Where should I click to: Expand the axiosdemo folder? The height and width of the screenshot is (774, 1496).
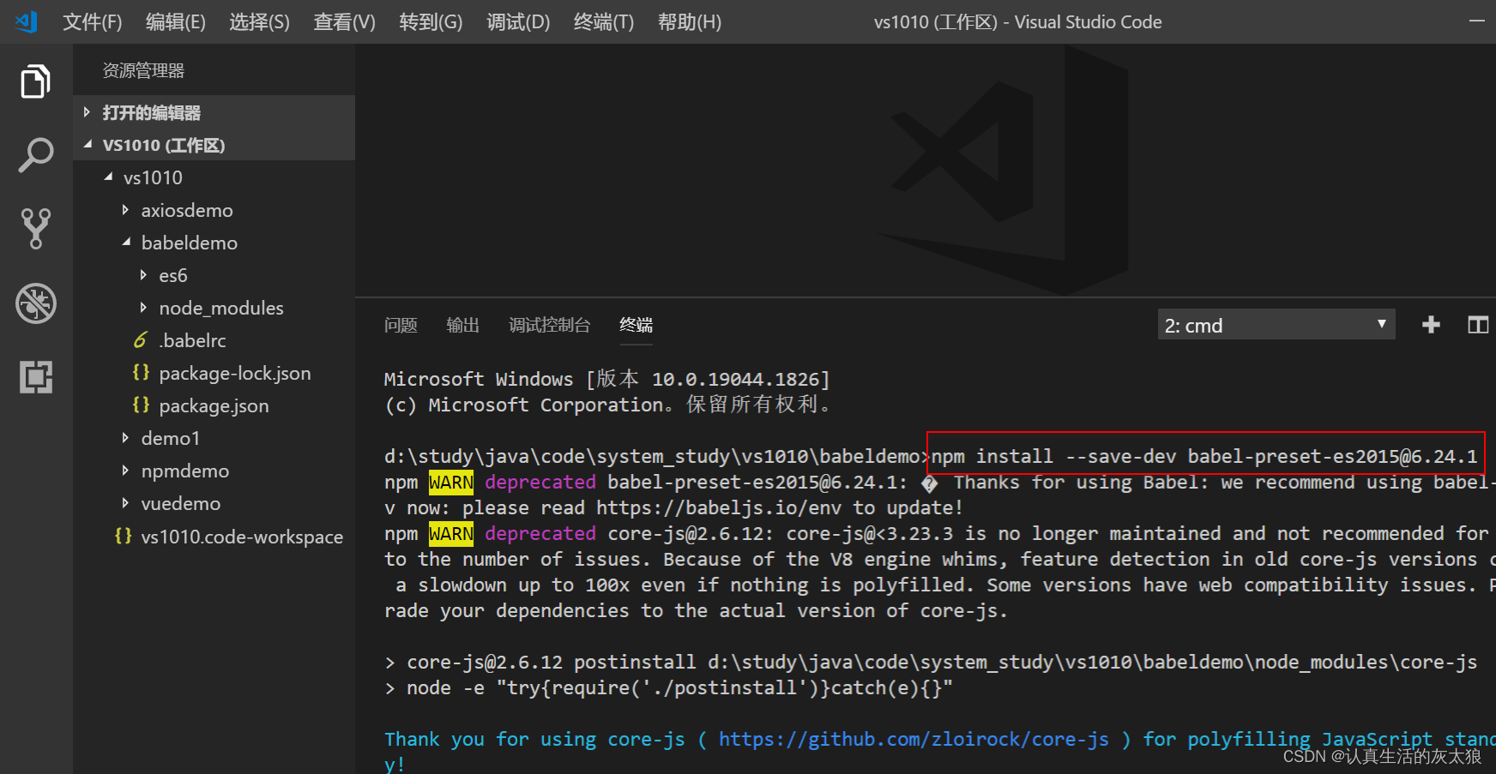125,210
